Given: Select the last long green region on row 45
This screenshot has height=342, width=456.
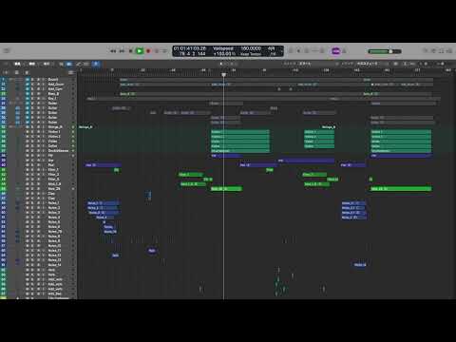Looking at the screenshot, I should pyautogui.click(x=401, y=189).
